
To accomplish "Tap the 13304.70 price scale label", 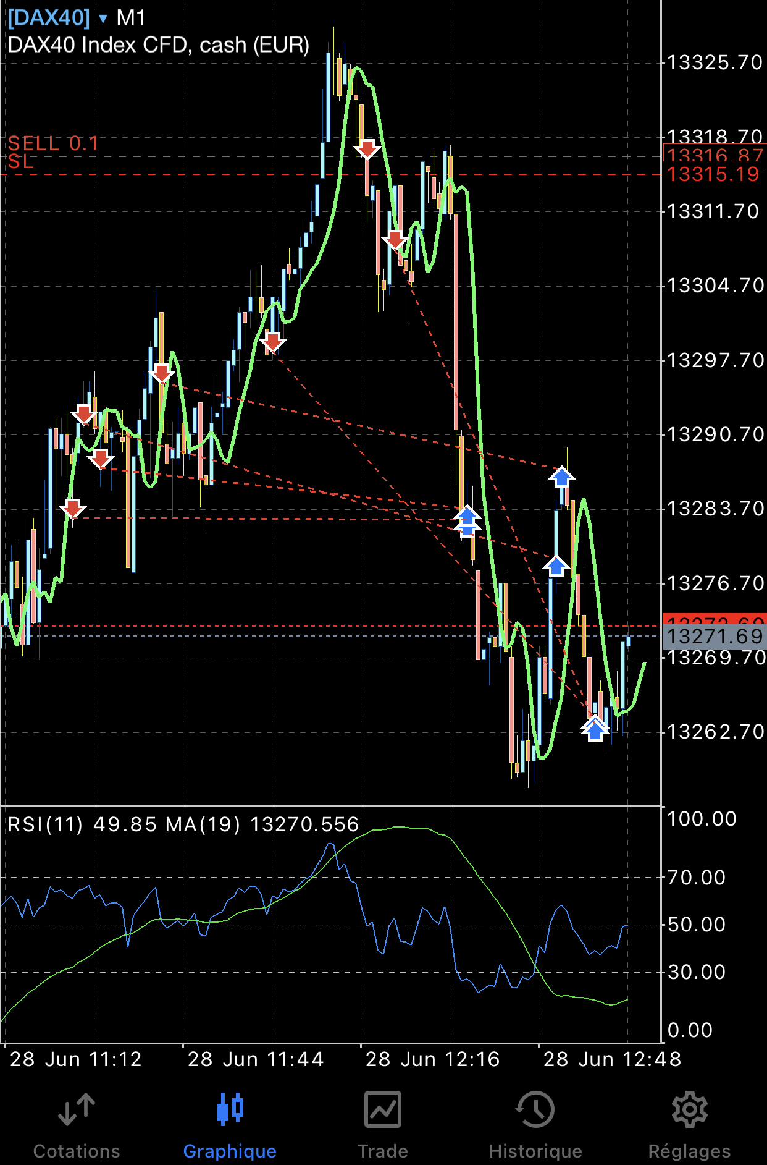I will pos(715,286).
